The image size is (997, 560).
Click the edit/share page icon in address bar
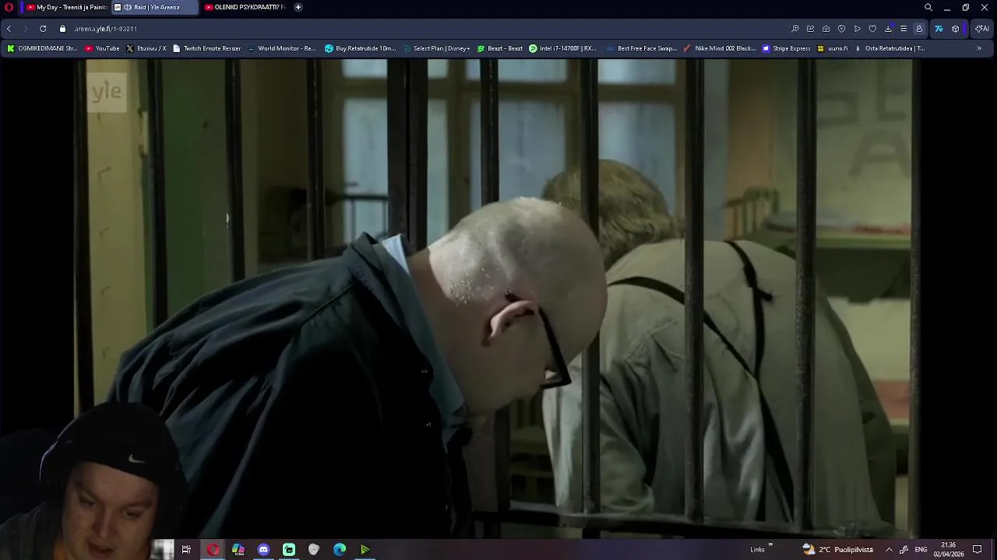coord(811,29)
